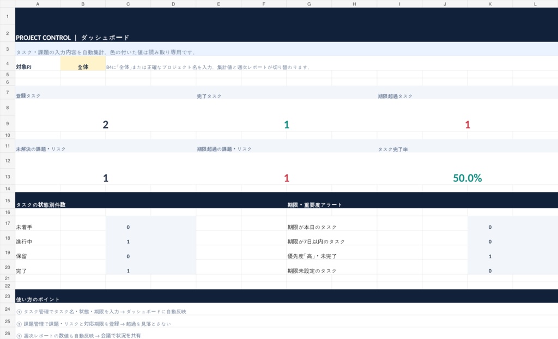Select column header I
The height and width of the screenshot is (339, 558).
click(x=399, y=4)
